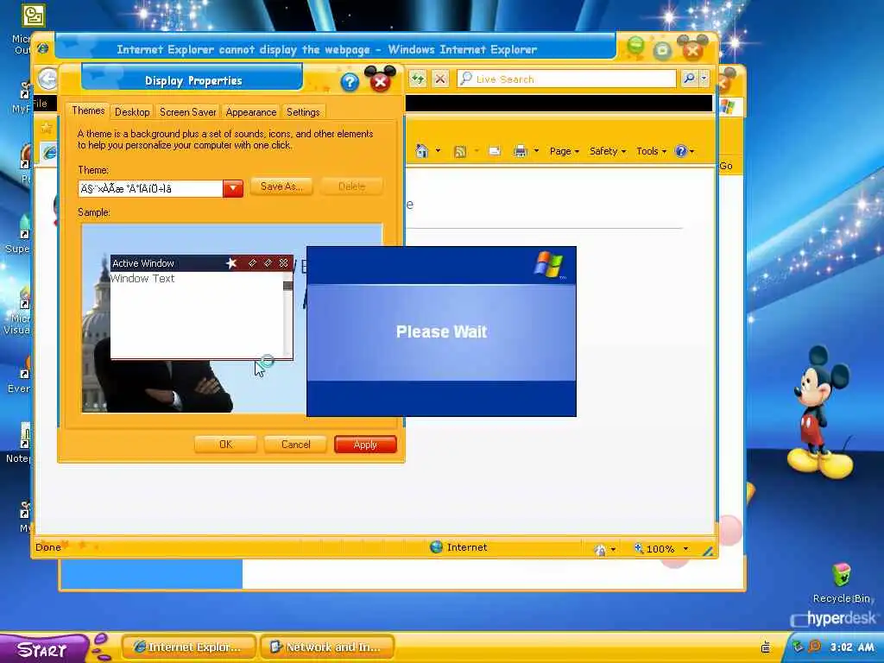Screen dimensions: 884x663
Task: Click the Recycle Bin desktop icon
Action: 841,584
